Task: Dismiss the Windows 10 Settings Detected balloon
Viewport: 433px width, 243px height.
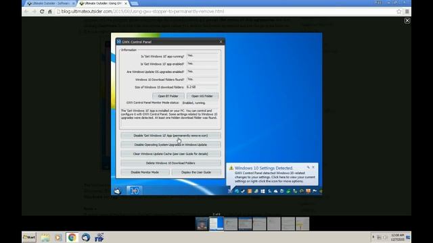Action: 313,167
